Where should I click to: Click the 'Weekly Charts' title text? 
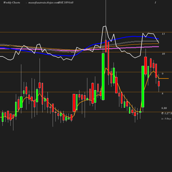pyautogui.click(x=12, y=2)
